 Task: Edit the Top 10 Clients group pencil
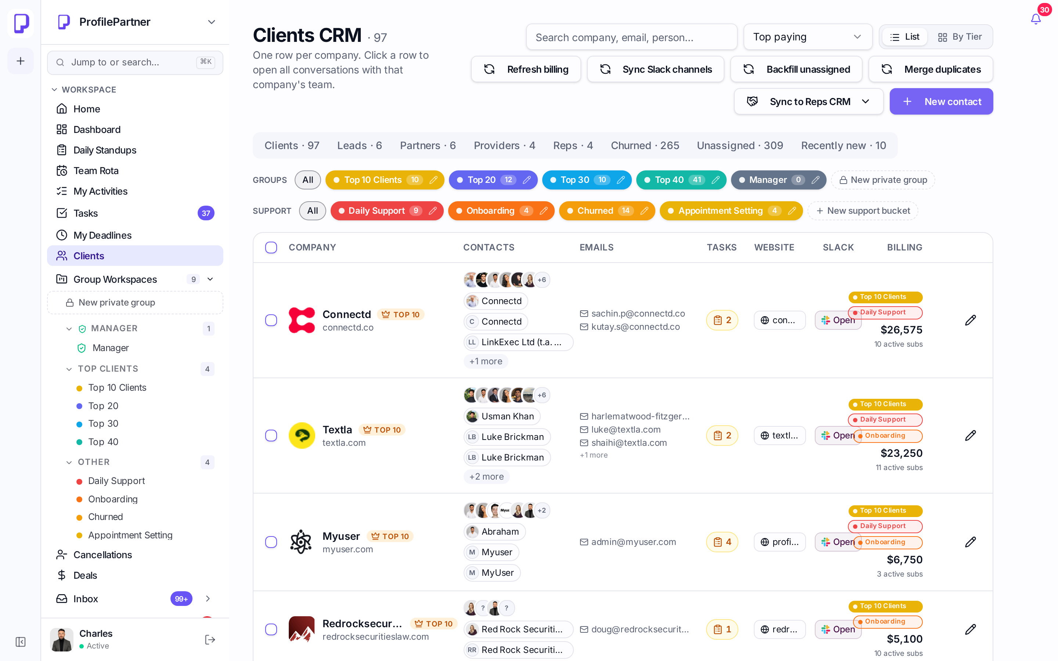click(433, 180)
